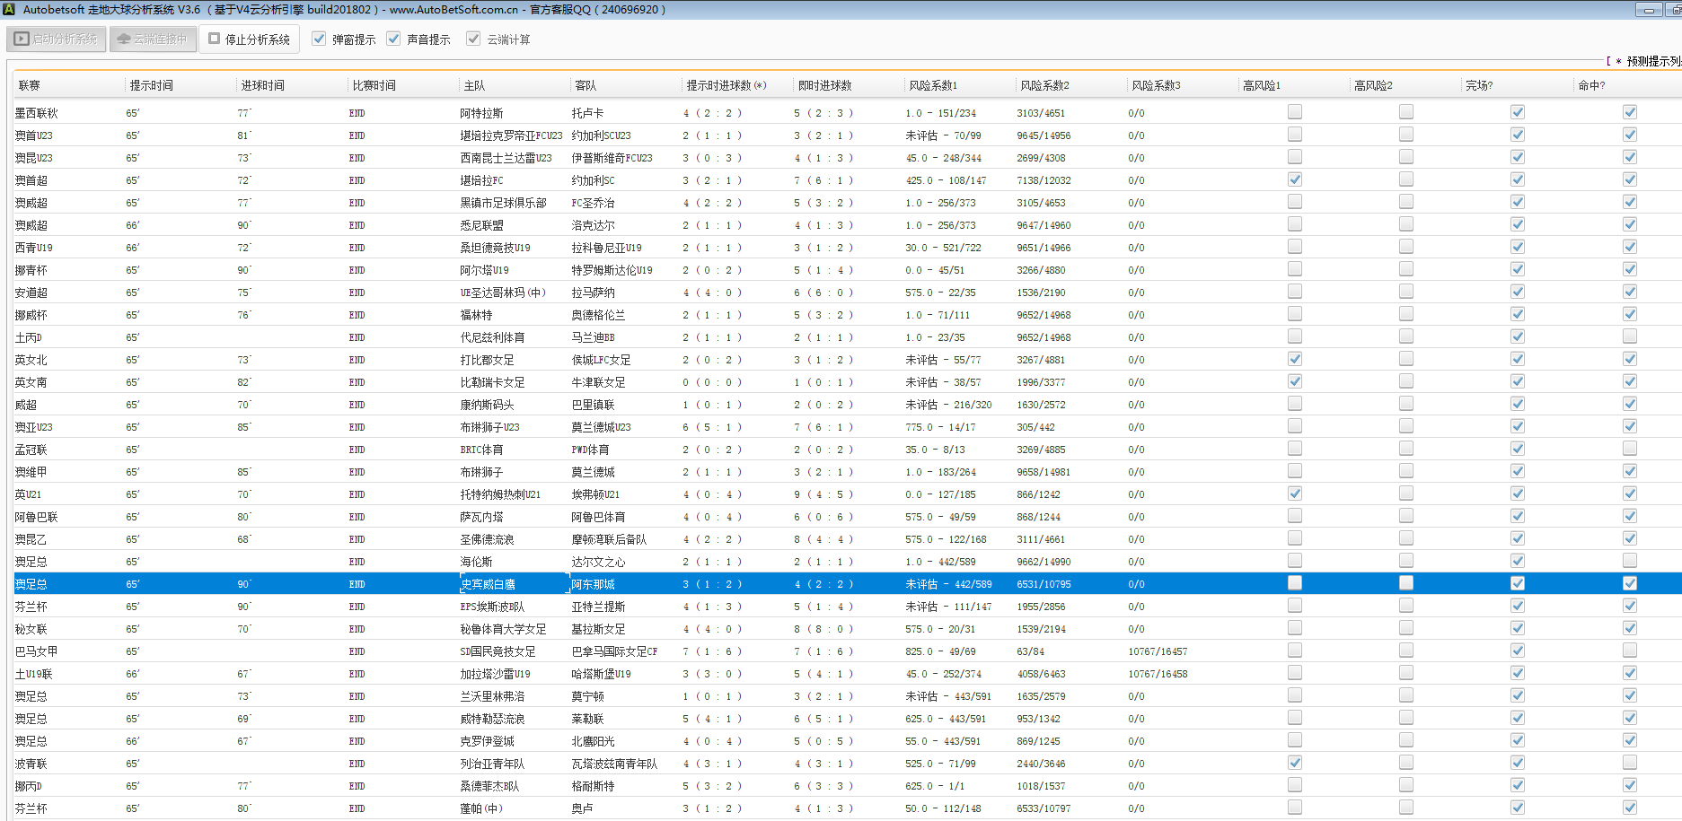1682x821 pixels.
Task: Select the 阿东那城 away team cell
Action: point(593,584)
